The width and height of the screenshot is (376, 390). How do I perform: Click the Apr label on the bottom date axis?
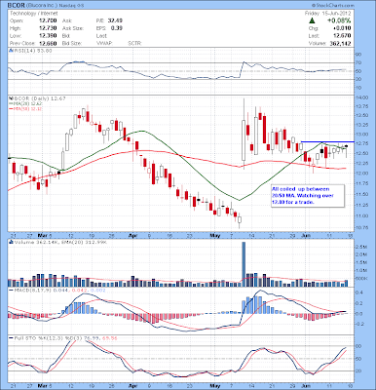(132, 386)
